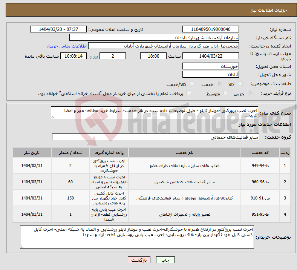
Task: Select the کالا radio button
Action: [x=240, y=84]
